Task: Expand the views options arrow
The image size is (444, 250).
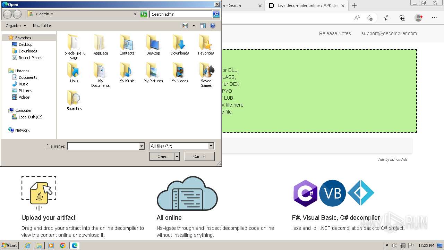Action: click(194, 26)
